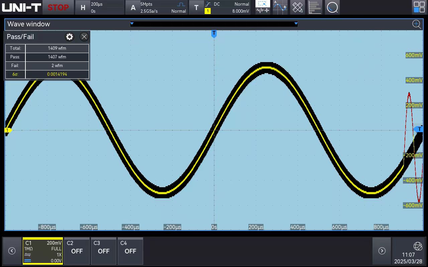Open the ruler and pencil measure tool
This screenshot has width=428, height=267.
[x=297, y=7]
